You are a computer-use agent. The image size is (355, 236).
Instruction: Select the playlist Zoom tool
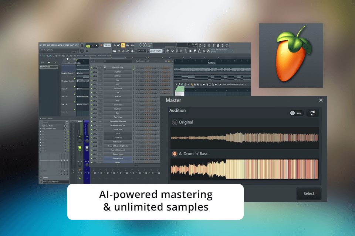(x=68, y=56)
